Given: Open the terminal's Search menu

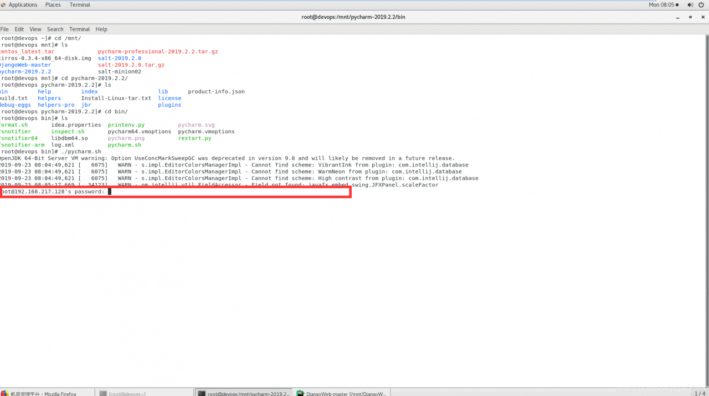Looking at the screenshot, I should pyautogui.click(x=55, y=29).
